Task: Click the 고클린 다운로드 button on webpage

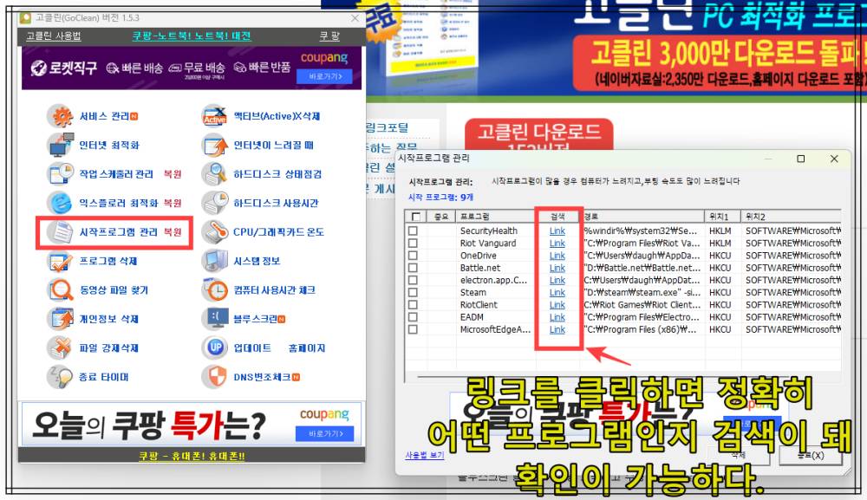Action: click(539, 134)
